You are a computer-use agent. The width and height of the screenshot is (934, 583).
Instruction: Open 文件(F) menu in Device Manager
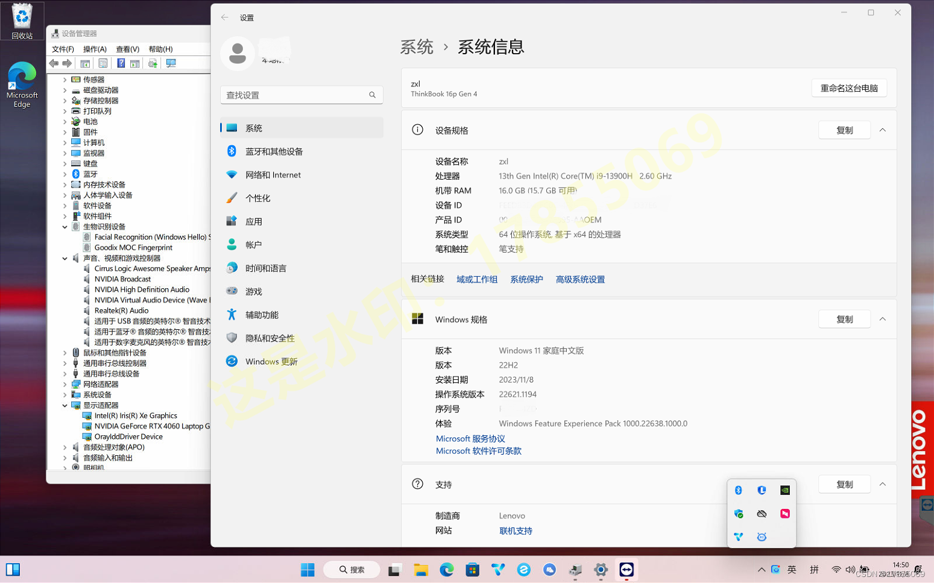coord(63,49)
